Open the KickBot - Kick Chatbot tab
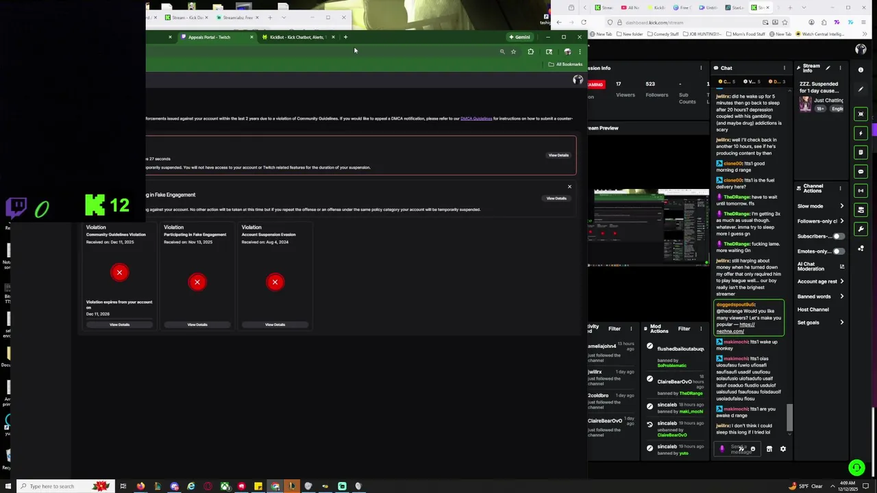Screen dimensions: 877x493 click(298, 37)
